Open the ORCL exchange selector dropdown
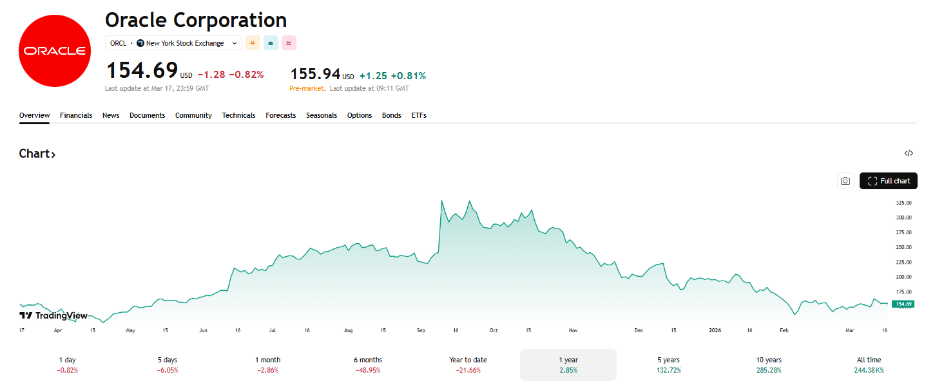 pyautogui.click(x=173, y=43)
